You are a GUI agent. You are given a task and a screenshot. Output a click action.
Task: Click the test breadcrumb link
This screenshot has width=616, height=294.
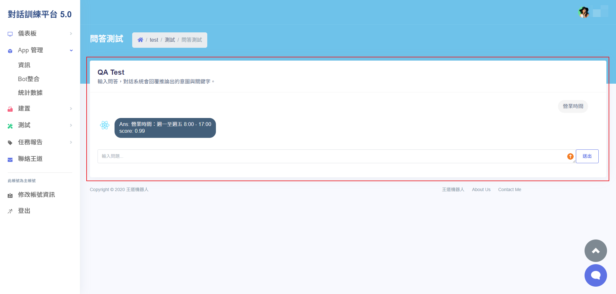pos(154,40)
